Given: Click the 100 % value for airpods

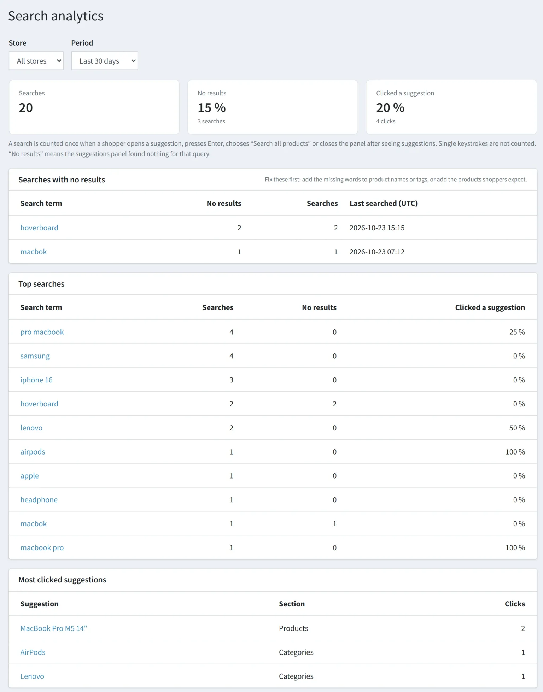Looking at the screenshot, I should (515, 452).
